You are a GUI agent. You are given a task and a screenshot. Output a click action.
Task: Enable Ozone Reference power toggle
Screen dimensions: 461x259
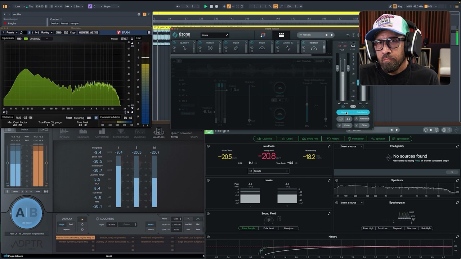357,119
